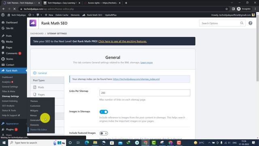Open Task View on the taskbar

point(78,143)
